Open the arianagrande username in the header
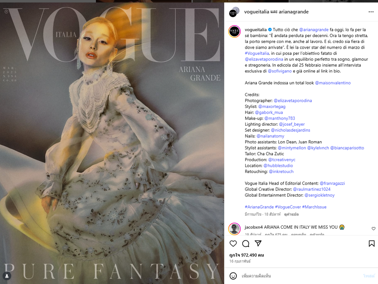The height and width of the screenshot is (284, 378). (293, 12)
